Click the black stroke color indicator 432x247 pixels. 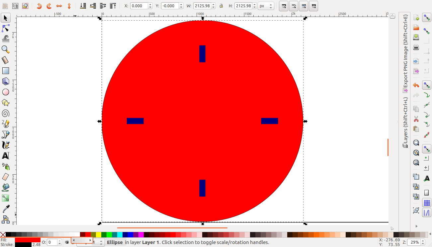pos(23,245)
